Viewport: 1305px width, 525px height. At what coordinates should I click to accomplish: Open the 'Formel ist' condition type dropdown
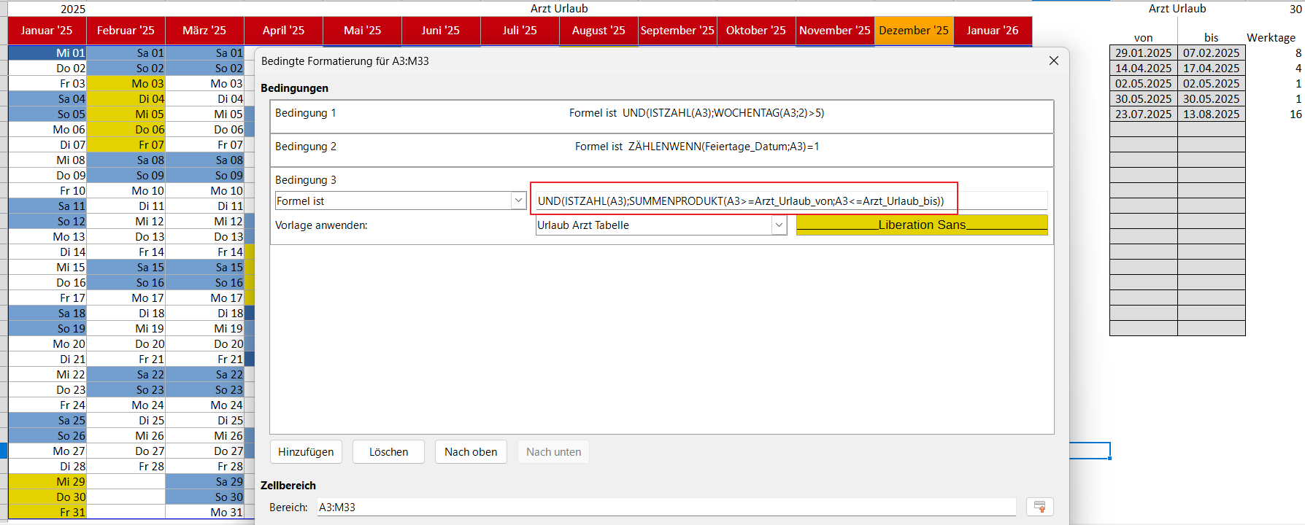point(518,201)
